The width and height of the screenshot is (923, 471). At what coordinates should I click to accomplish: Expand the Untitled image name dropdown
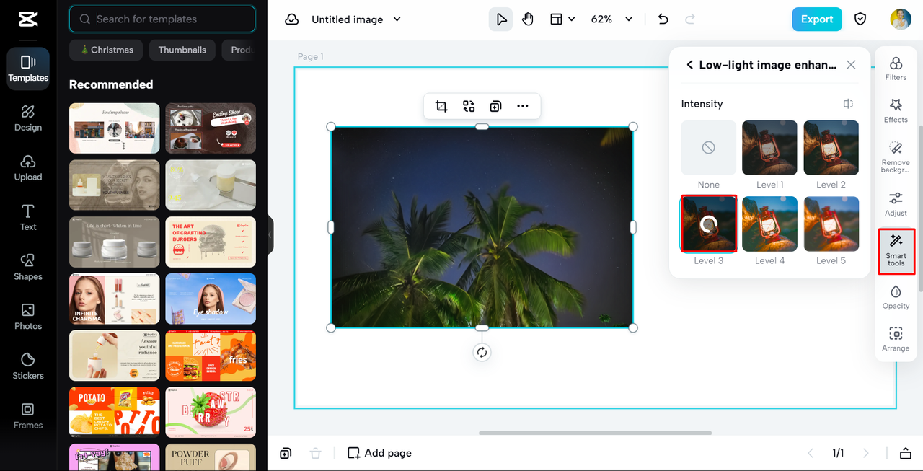(397, 19)
